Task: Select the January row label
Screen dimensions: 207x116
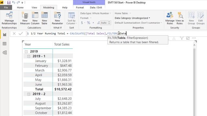Action: click(41, 61)
